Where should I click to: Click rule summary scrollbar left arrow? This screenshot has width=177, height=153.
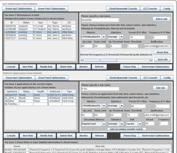click(x=82, y=60)
